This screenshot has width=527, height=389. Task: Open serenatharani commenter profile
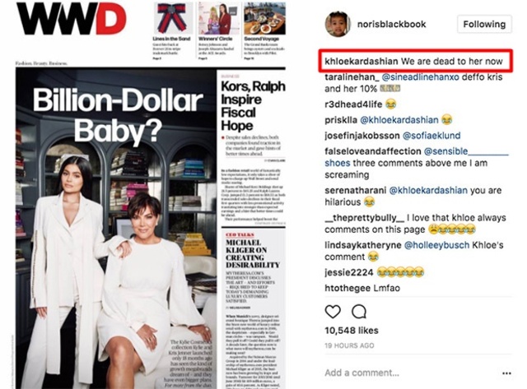(355, 190)
